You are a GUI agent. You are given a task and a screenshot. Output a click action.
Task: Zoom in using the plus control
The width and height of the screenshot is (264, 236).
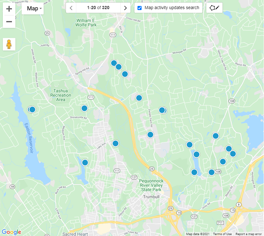[9, 9]
